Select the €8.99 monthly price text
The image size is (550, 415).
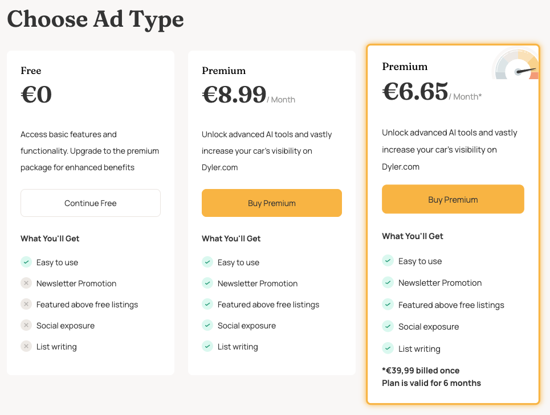(x=248, y=94)
